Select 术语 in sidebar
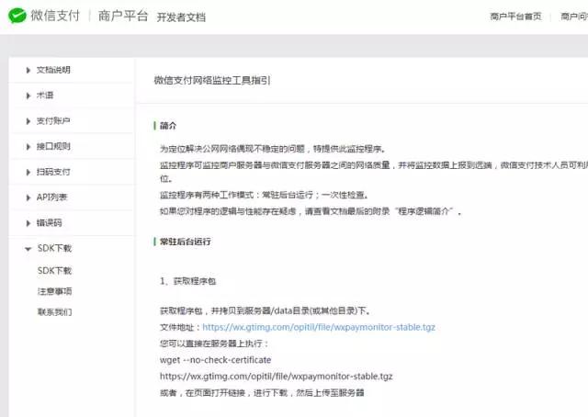 pyautogui.click(x=45, y=96)
